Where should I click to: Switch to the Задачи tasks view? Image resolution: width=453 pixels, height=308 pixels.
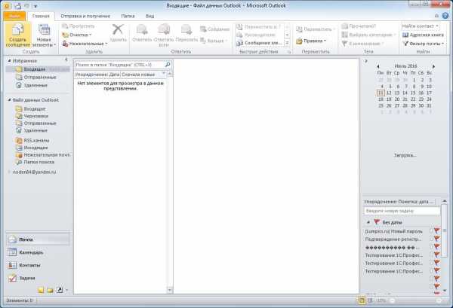(x=38, y=278)
